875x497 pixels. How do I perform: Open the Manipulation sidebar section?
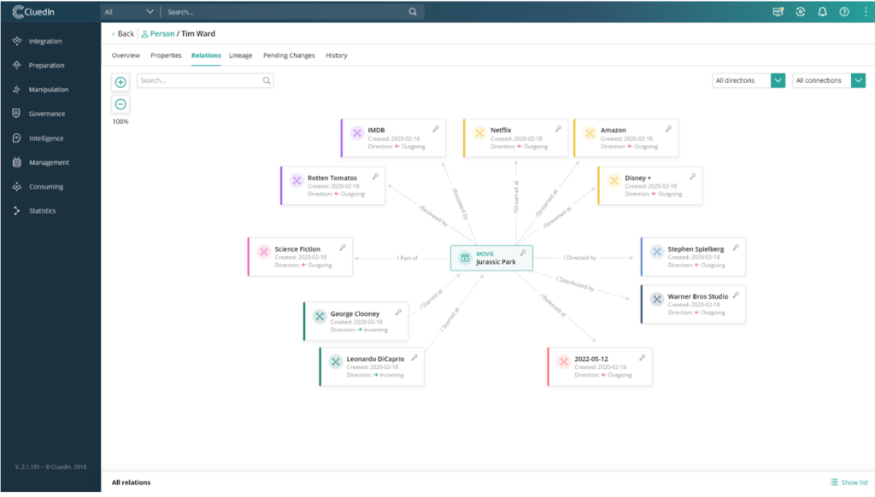click(41, 90)
